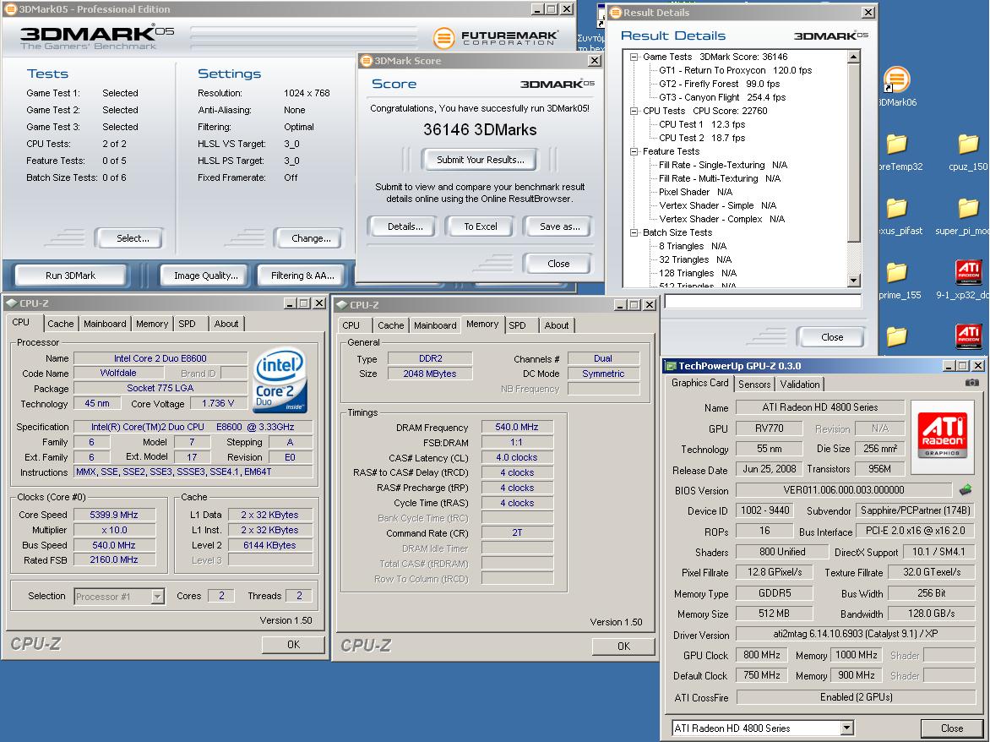Click Result Details scrollbar up arrow
This screenshot has height=742, width=990.
pyautogui.click(x=854, y=57)
